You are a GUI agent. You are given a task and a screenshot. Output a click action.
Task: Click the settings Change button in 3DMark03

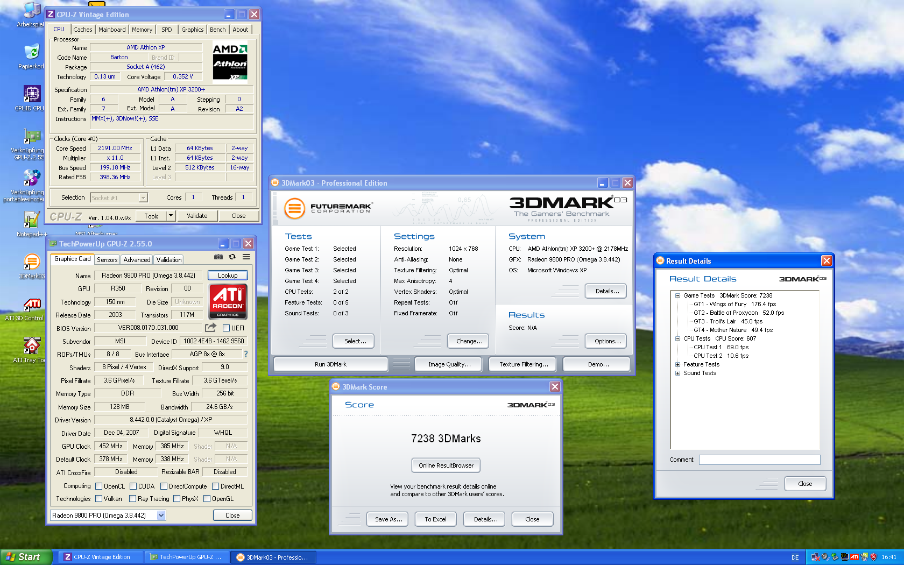click(x=469, y=341)
